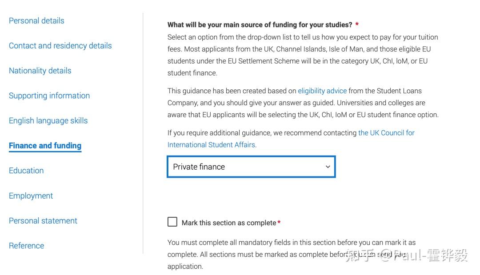Select the Finance and funding section
This screenshot has width=480, height=275.
tap(45, 146)
